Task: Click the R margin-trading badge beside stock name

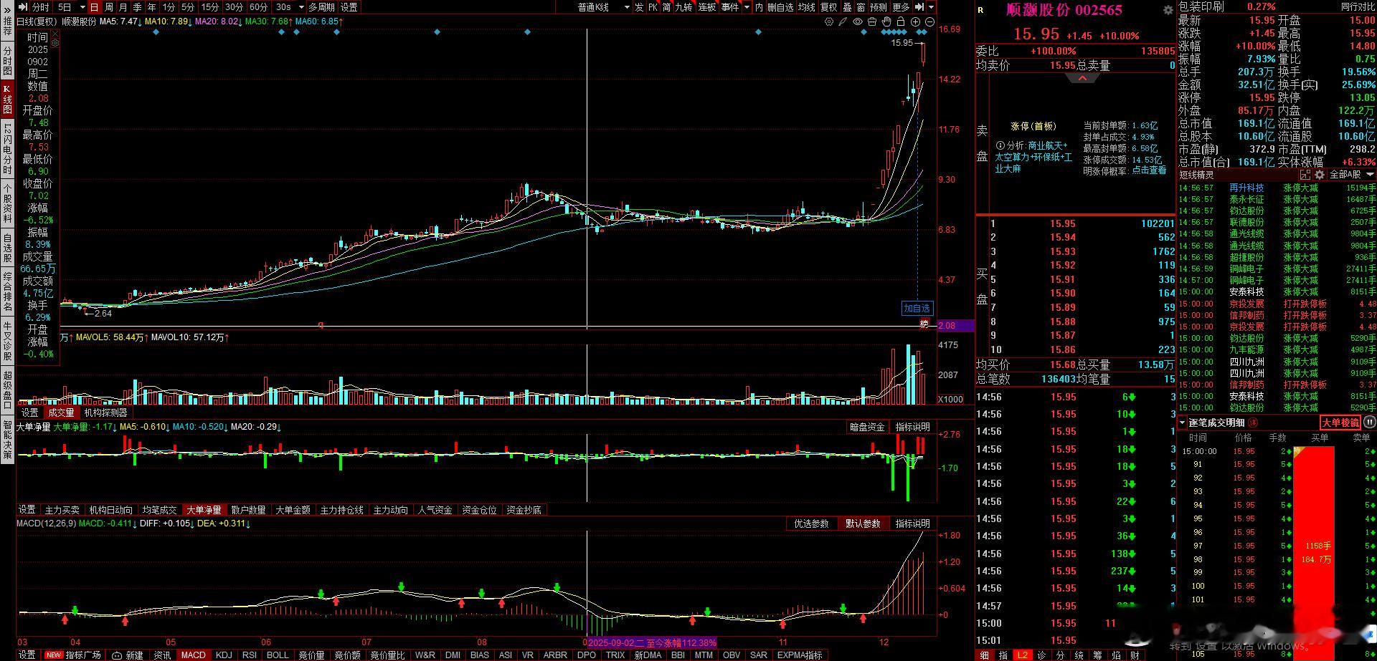Action: (x=981, y=10)
